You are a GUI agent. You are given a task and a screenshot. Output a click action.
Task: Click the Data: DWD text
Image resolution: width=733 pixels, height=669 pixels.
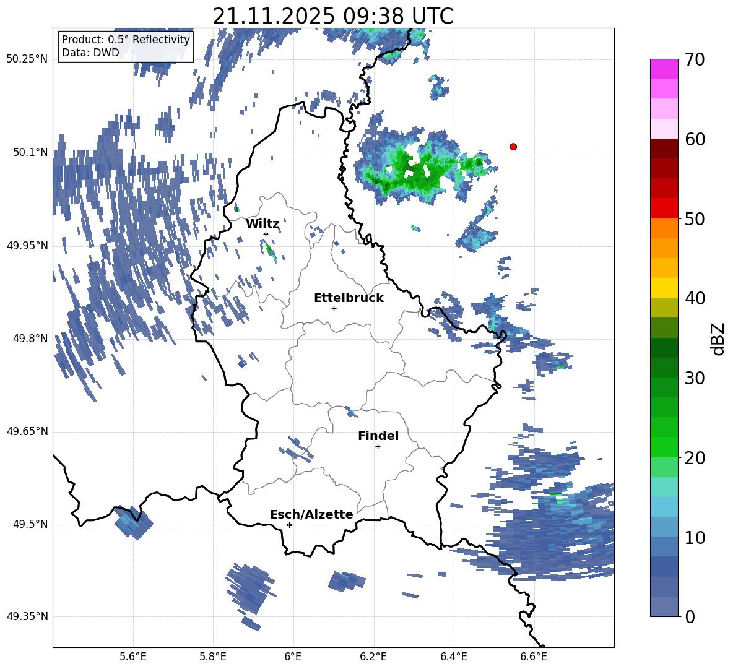[x=90, y=53]
